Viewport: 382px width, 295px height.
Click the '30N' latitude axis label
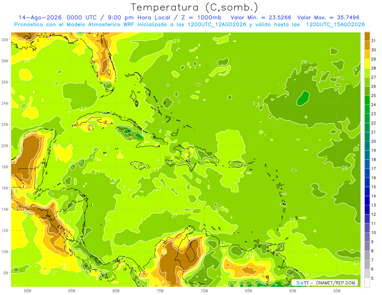click(5, 40)
